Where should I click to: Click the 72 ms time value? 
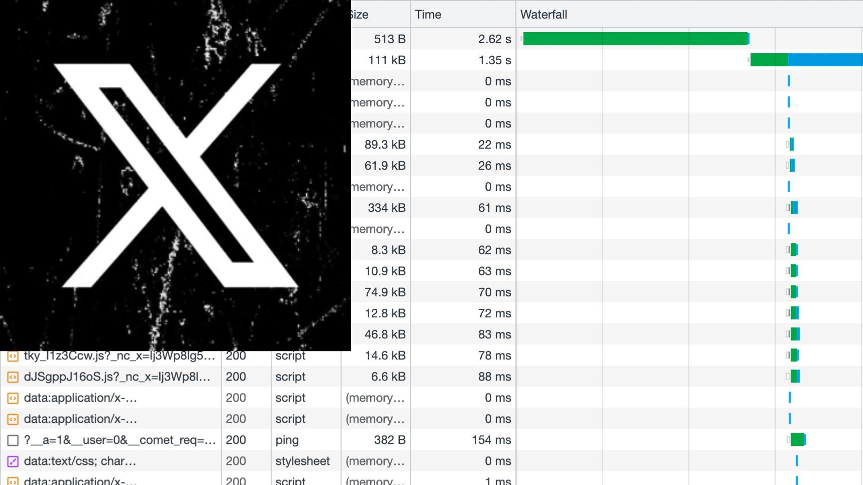pyautogui.click(x=494, y=313)
